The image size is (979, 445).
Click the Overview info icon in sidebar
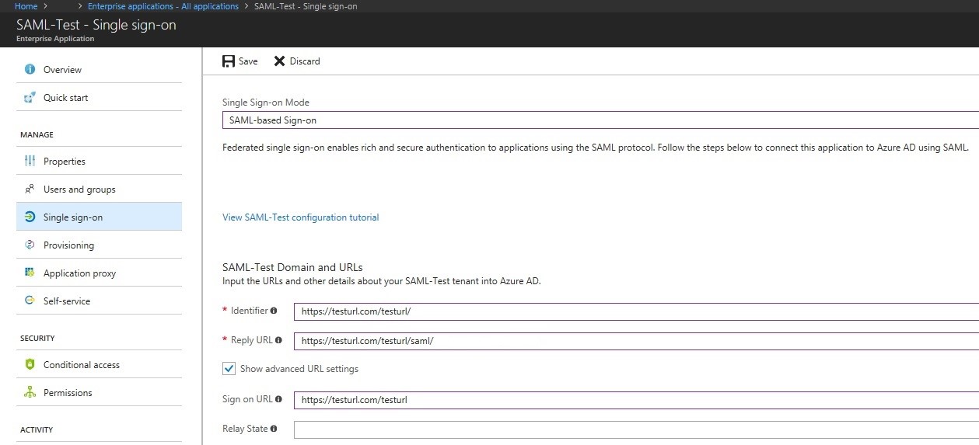30,69
